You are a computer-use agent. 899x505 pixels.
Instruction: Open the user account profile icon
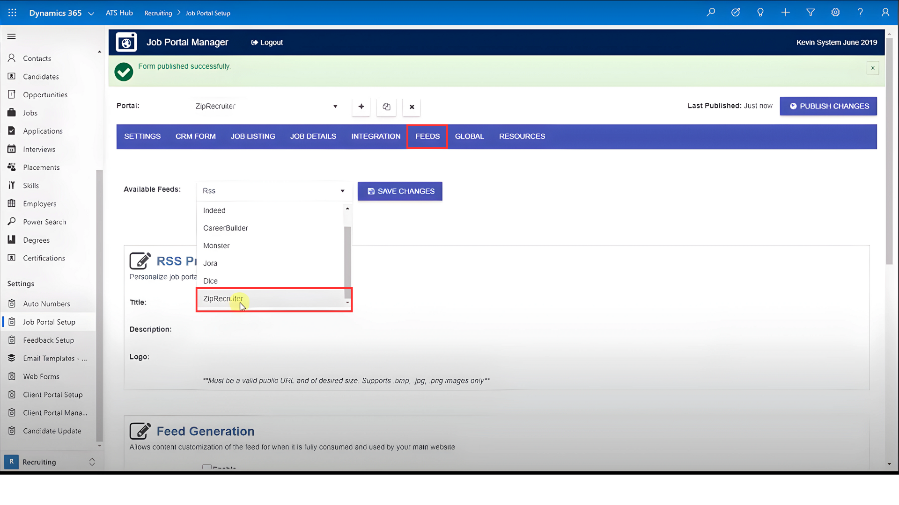tap(885, 13)
